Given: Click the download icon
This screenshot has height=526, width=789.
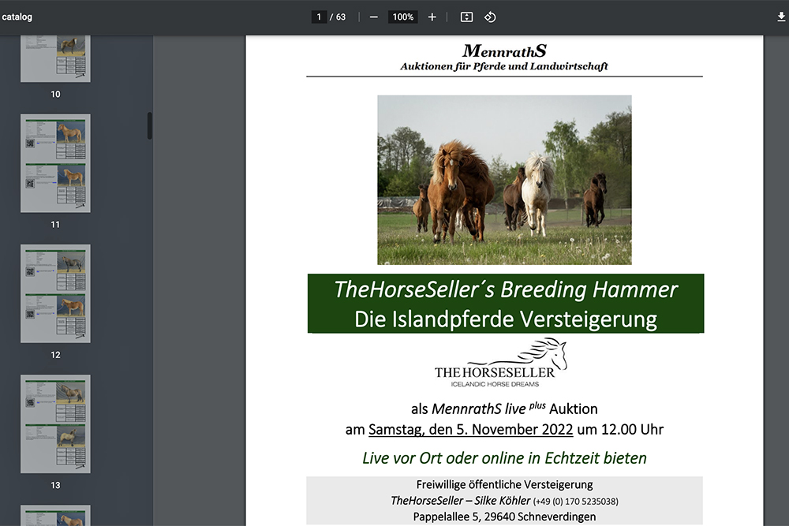Looking at the screenshot, I should [781, 17].
